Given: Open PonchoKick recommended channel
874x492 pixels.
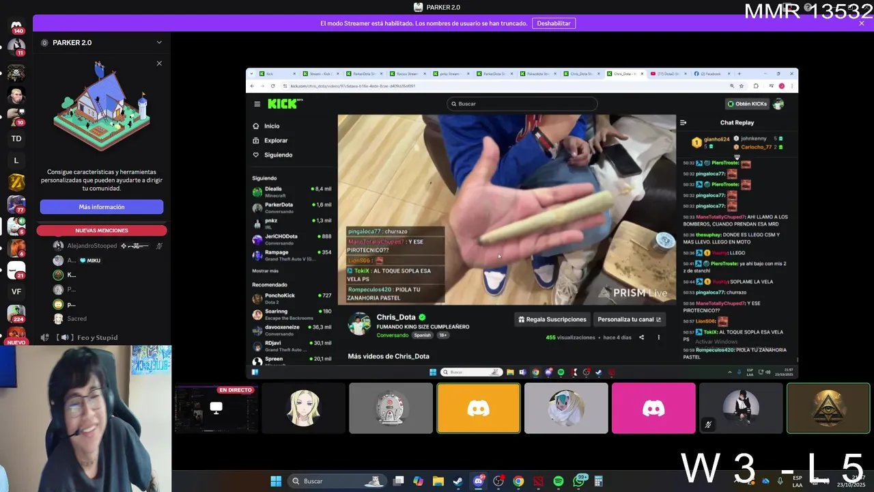Looking at the screenshot, I should pyautogui.click(x=292, y=298).
